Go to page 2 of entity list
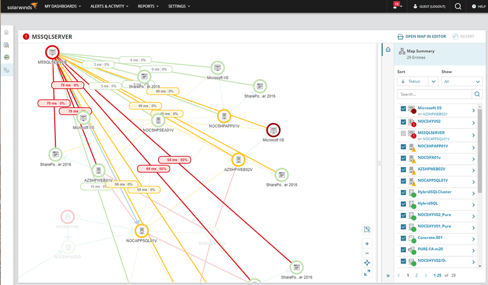Viewport: 488px width, 285px height. [x=416, y=275]
